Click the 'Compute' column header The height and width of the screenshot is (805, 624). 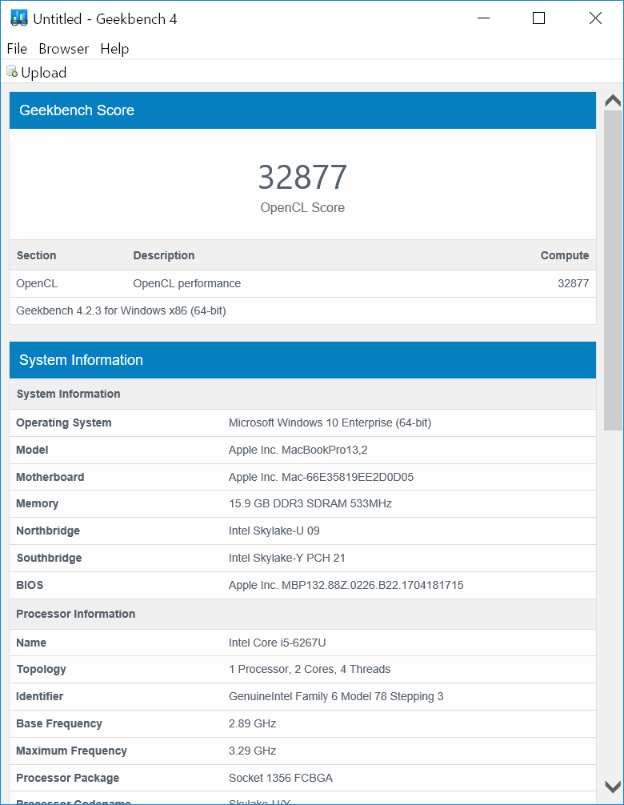[565, 255]
